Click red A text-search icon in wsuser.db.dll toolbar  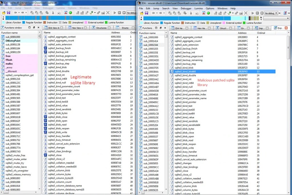point(204,13)
